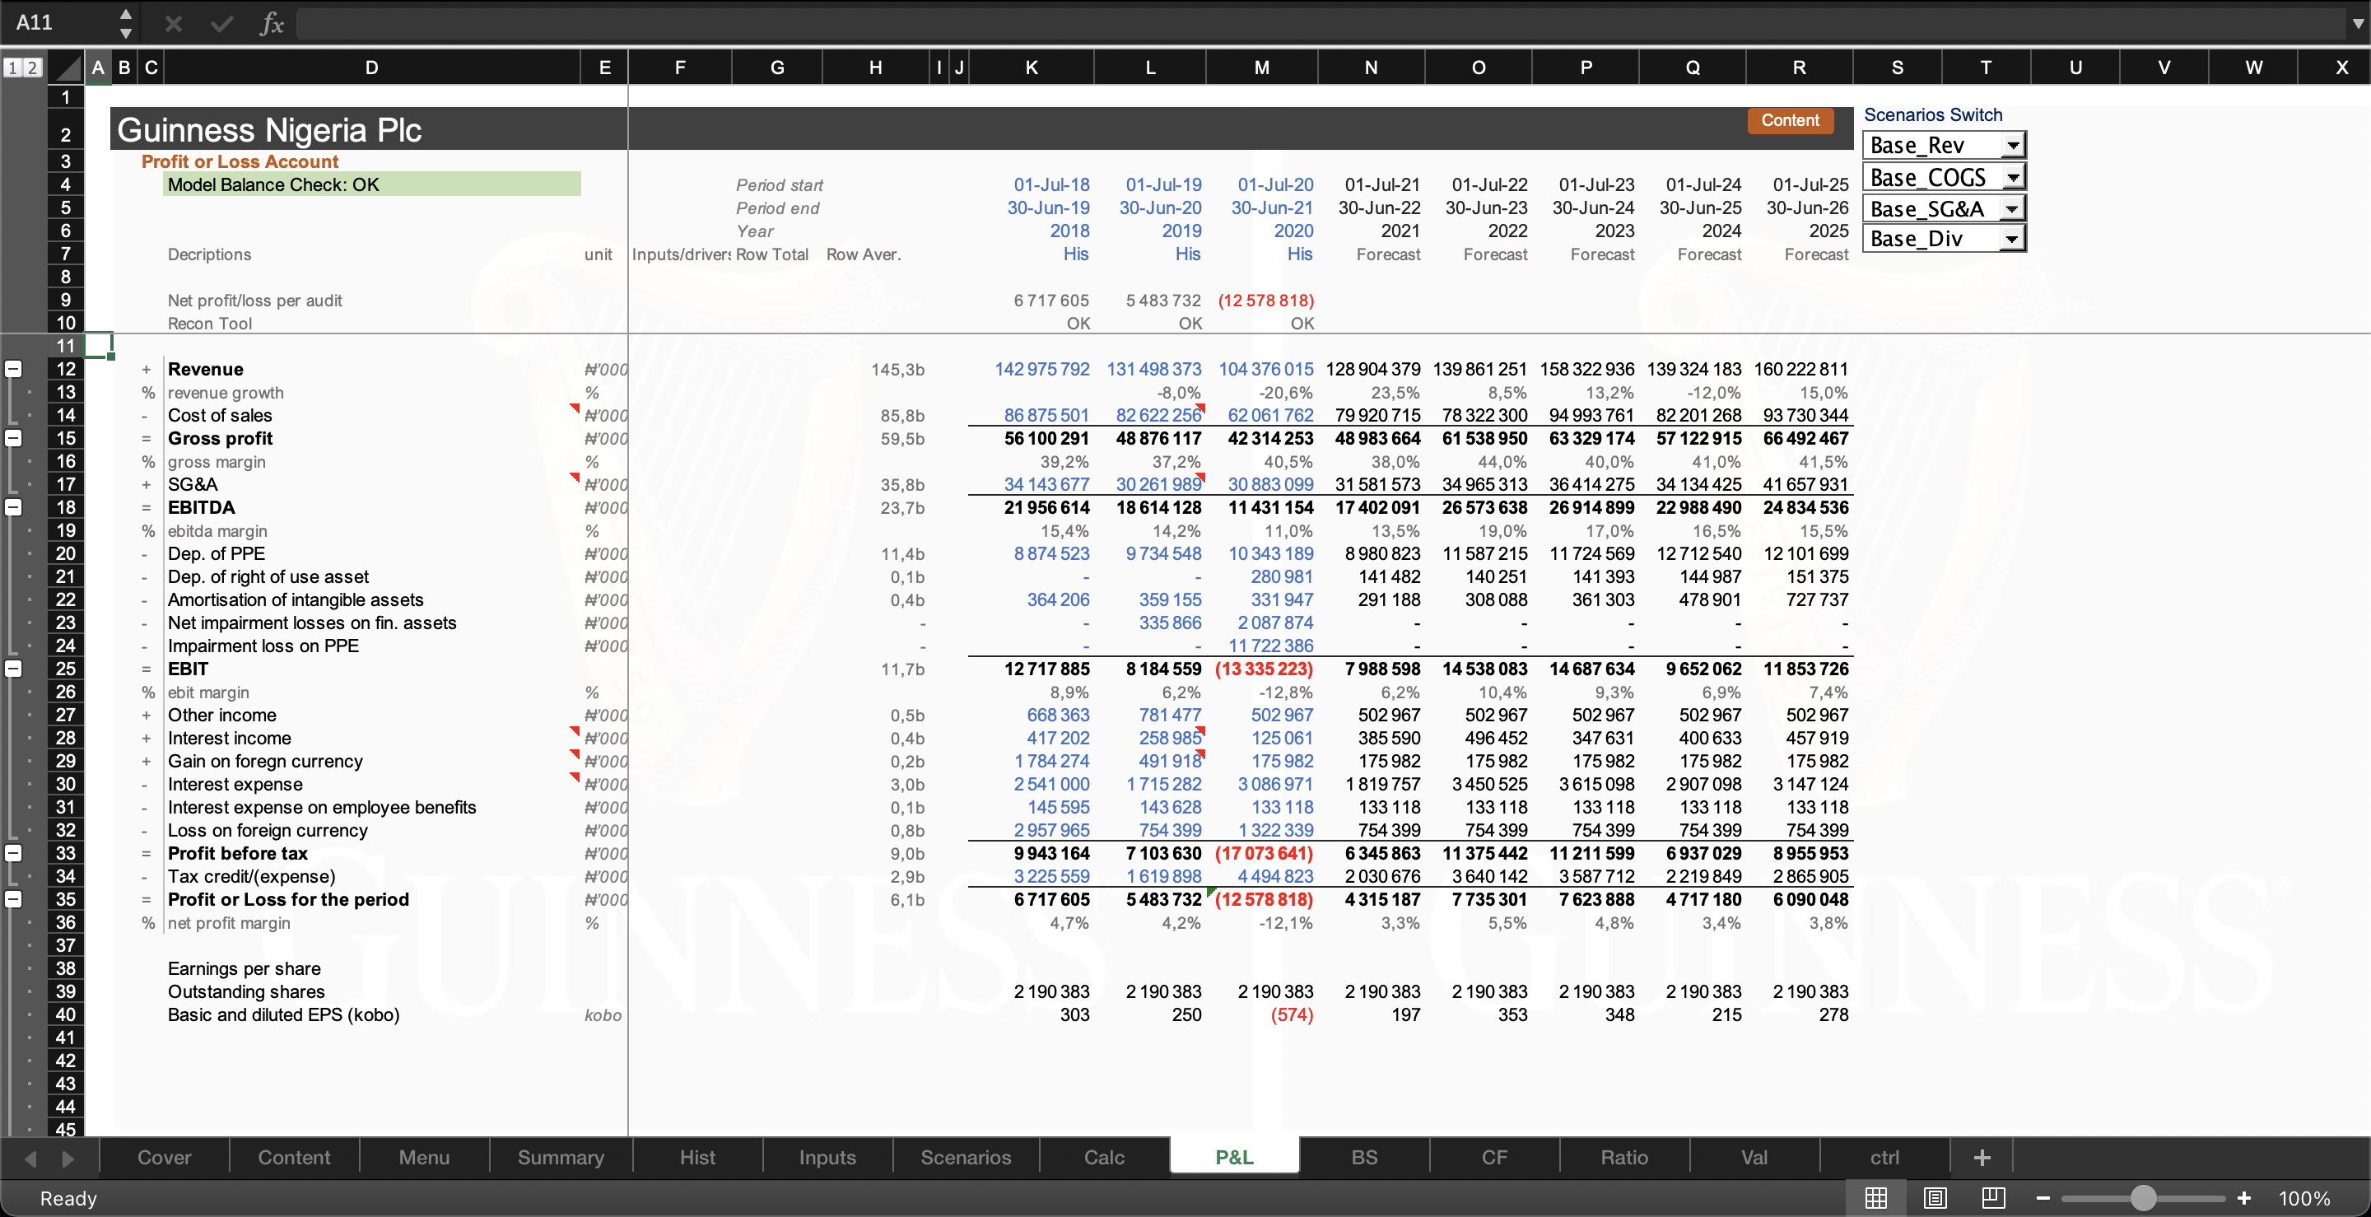Select the Revenue label cell
The width and height of the screenshot is (2371, 1217).
tap(372, 369)
